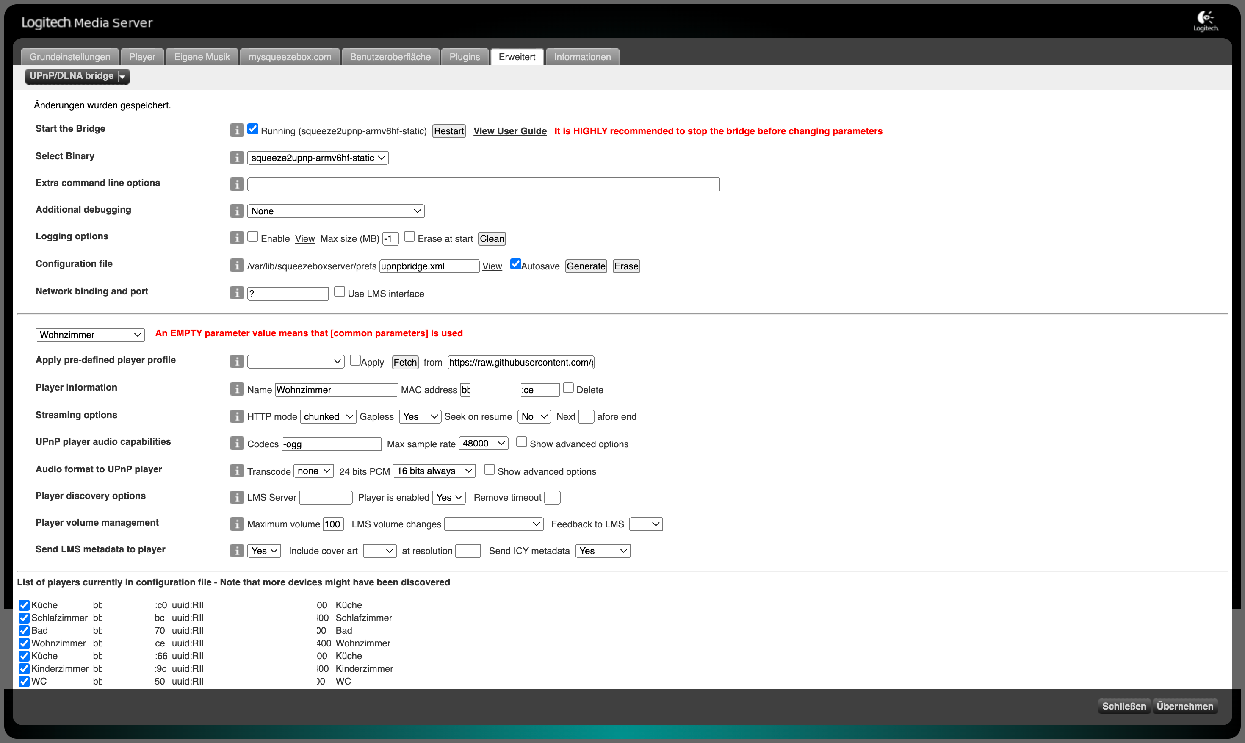Switch to the Player tab
This screenshot has height=743, width=1245.
pyautogui.click(x=142, y=57)
